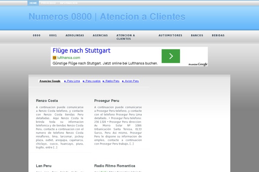259x172 pixels.
Task: Click the Lufthansa logo icon in ad
Action: pyautogui.click(x=54, y=58)
